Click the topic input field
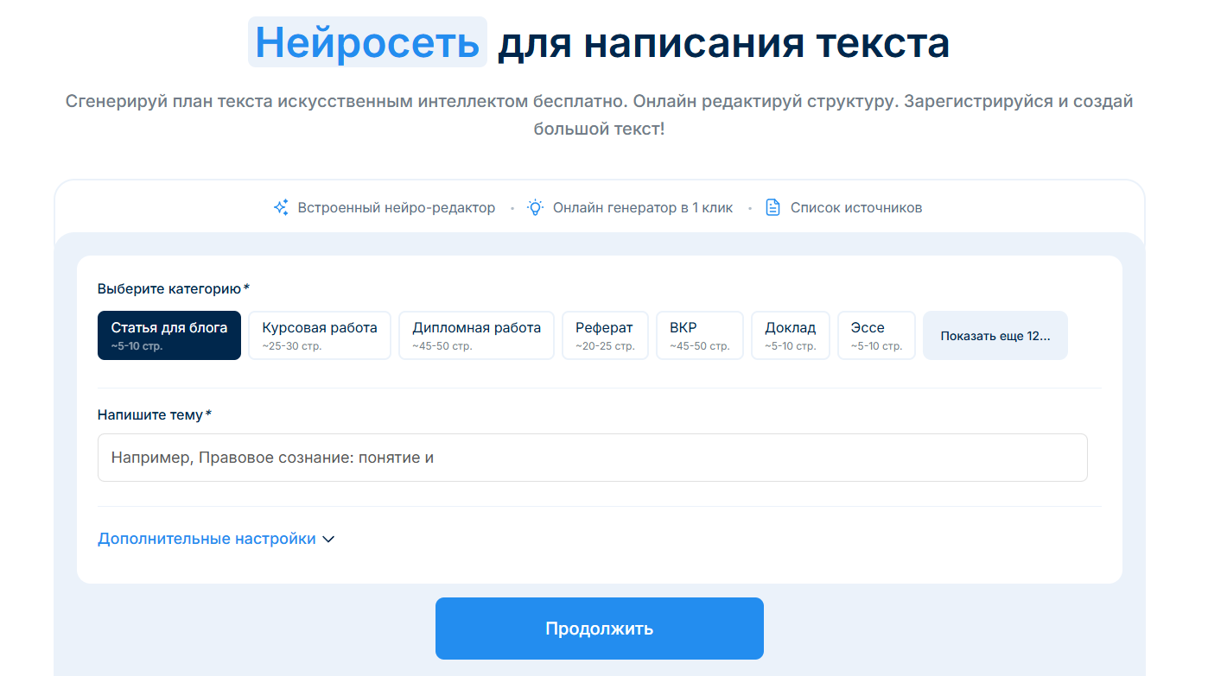Image resolution: width=1208 pixels, height=676 pixels. (592, 458)
